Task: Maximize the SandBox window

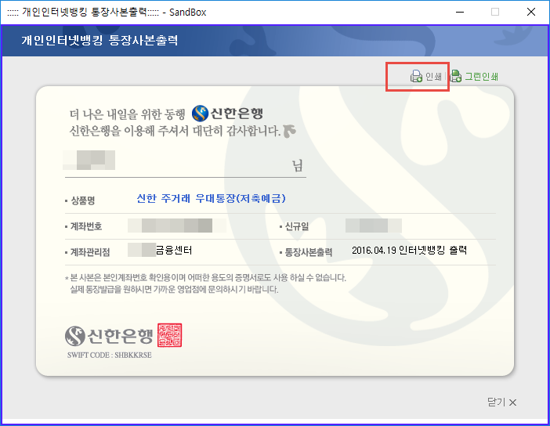Action: click(495, 12)
